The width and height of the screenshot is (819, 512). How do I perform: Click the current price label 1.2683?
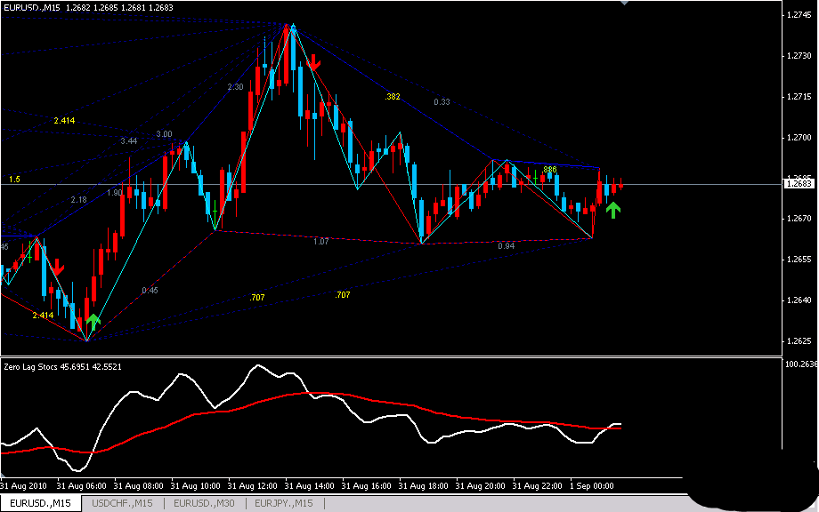798,184
